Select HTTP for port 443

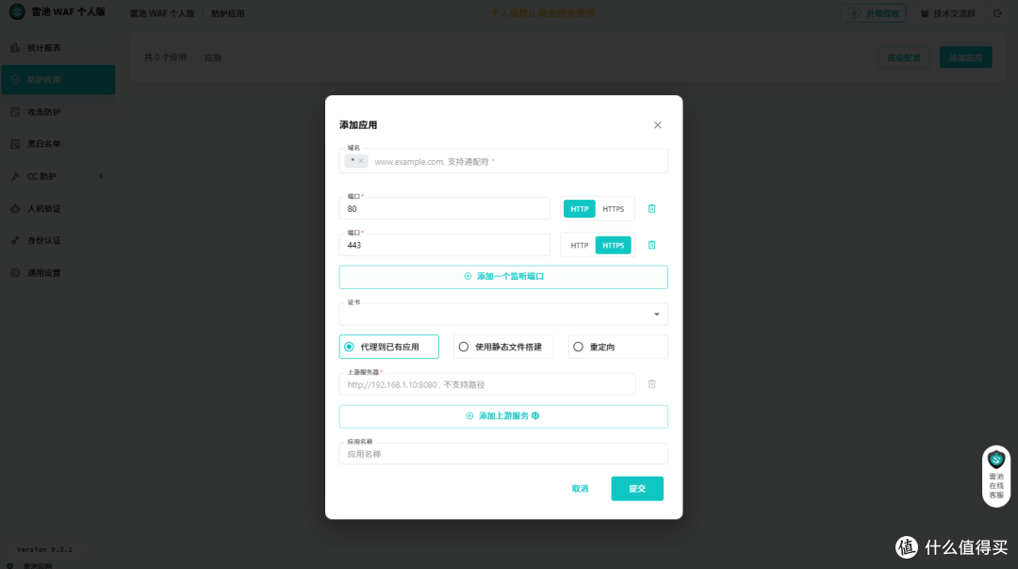[579, 245]
